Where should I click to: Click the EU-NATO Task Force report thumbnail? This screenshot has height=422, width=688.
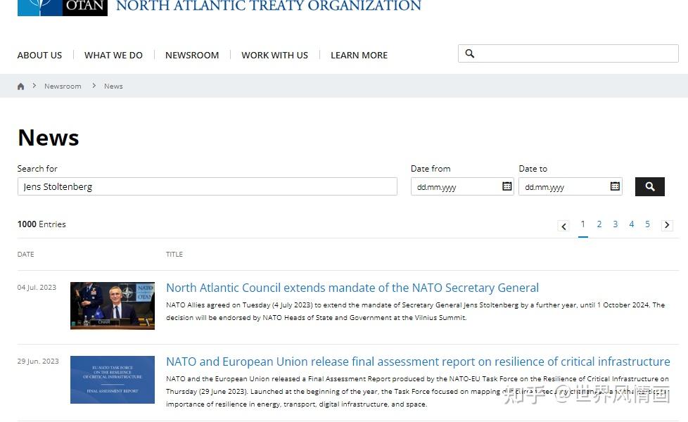[x=113, y=380]
